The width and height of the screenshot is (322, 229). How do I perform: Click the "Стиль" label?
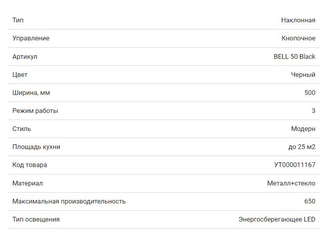(x=22, y=129)
